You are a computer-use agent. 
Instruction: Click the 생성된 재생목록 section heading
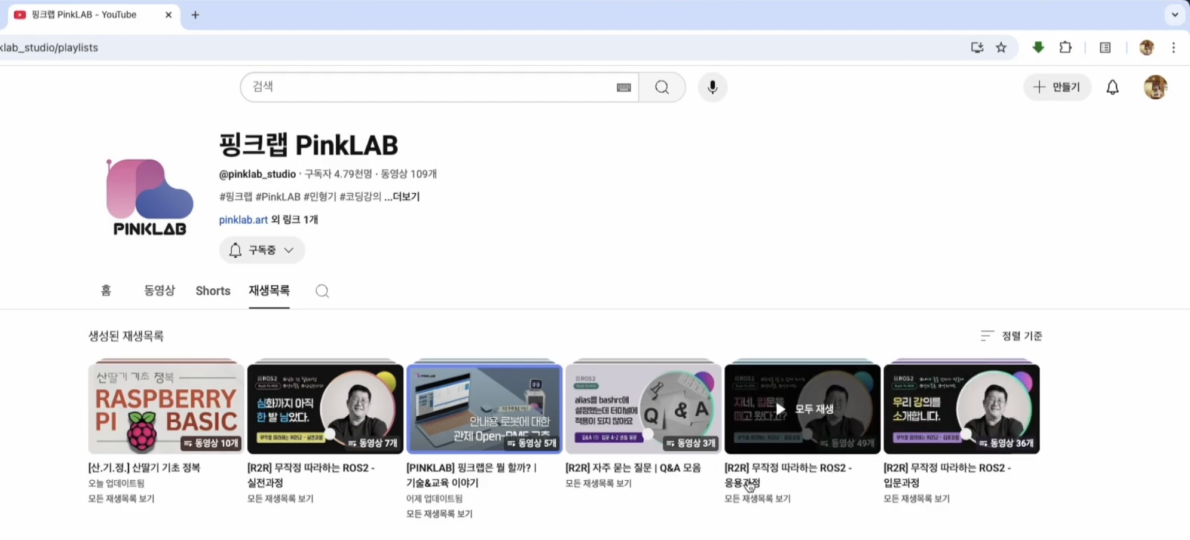[126, 336]
